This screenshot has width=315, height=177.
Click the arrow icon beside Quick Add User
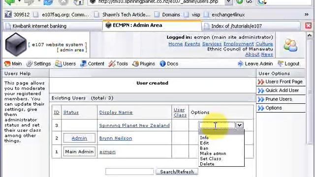click(261, 90)
